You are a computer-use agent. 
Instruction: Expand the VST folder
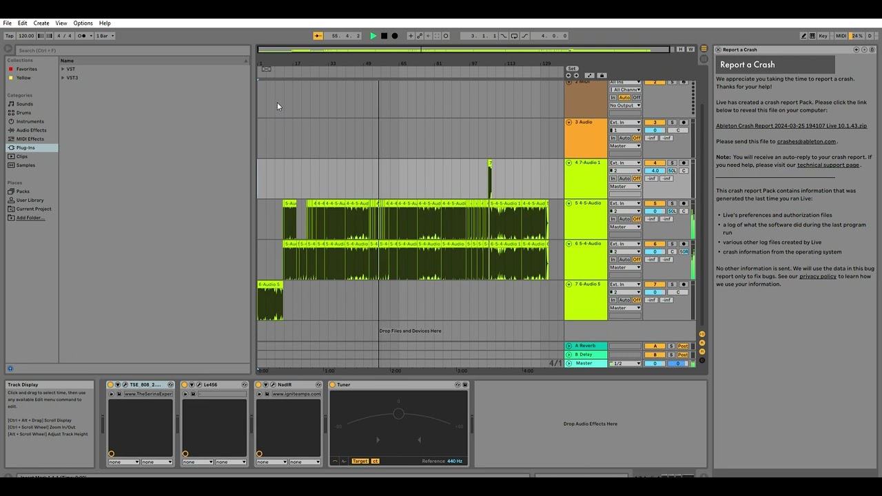tap(63, 69)
